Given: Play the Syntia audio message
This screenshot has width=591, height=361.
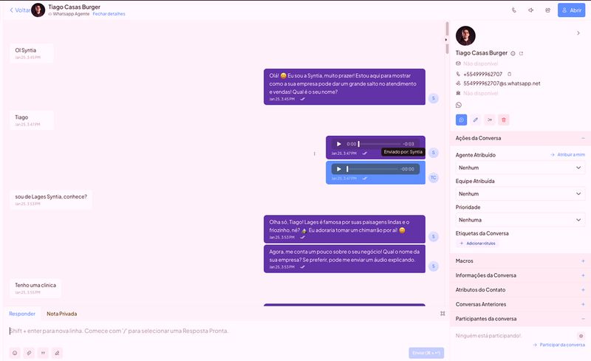Looking at the screenshot, I should click(339, 144).
